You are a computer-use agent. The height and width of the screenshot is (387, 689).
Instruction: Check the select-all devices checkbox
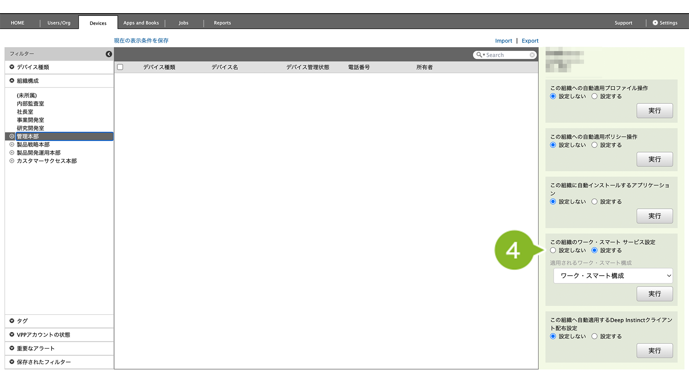click(120, 67)
